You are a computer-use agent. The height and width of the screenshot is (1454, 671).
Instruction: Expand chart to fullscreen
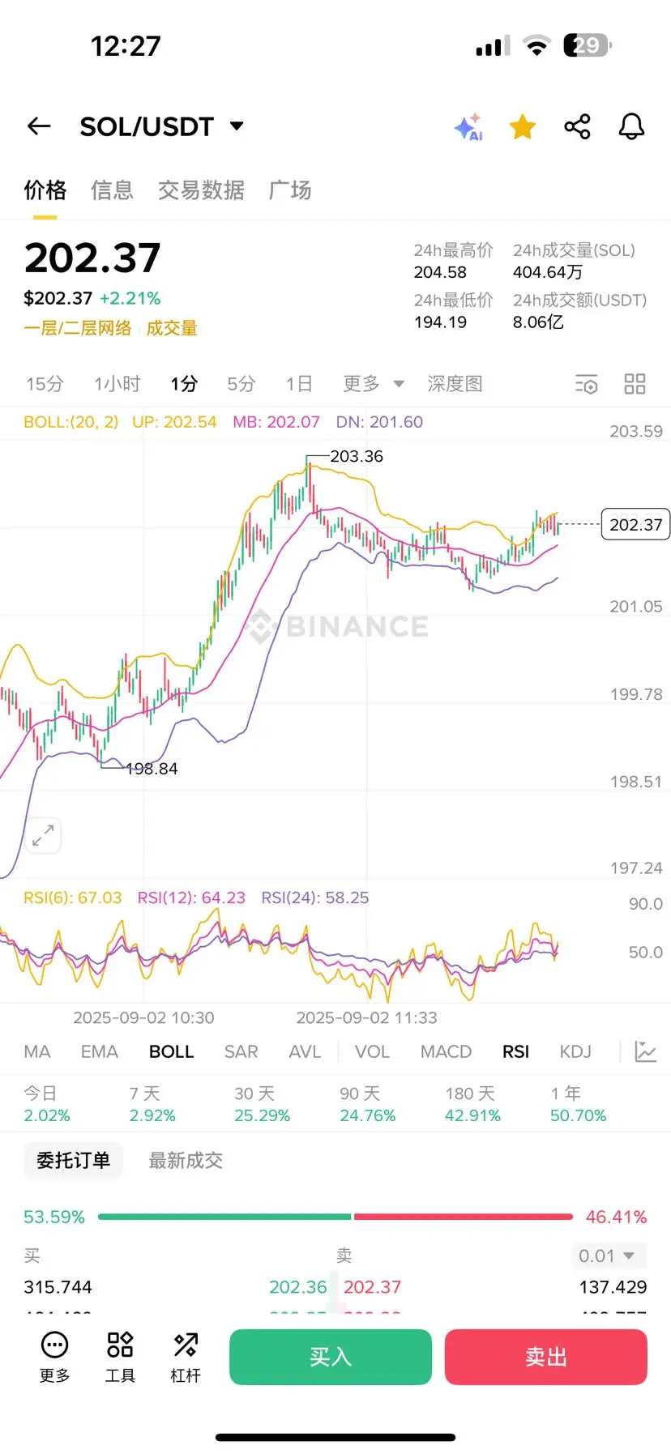[x=43, y=835]
